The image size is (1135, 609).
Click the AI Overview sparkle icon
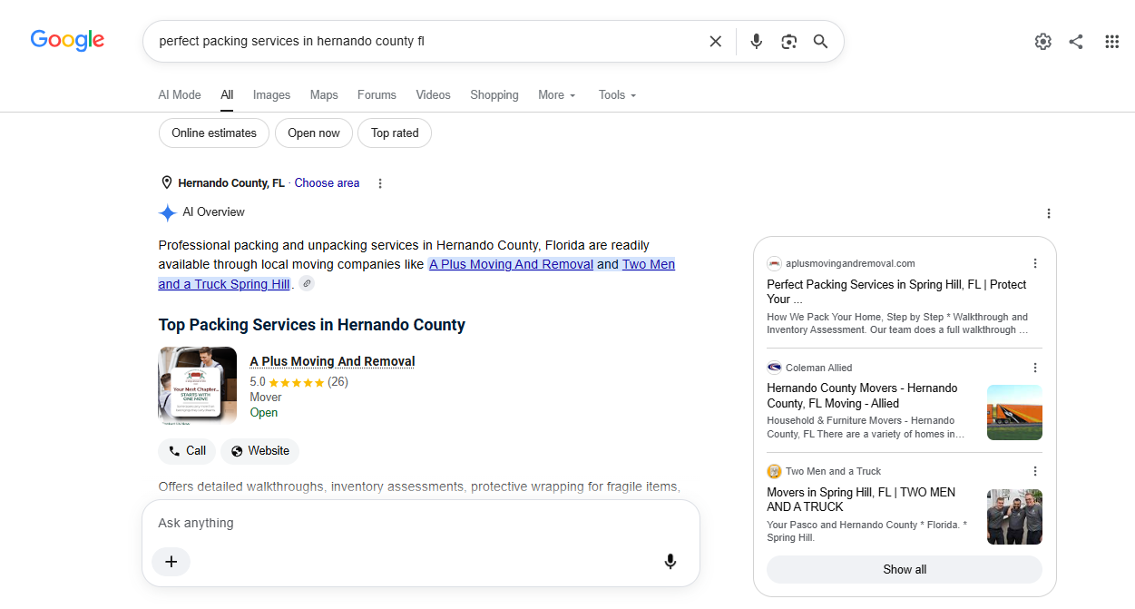[168, 213]
